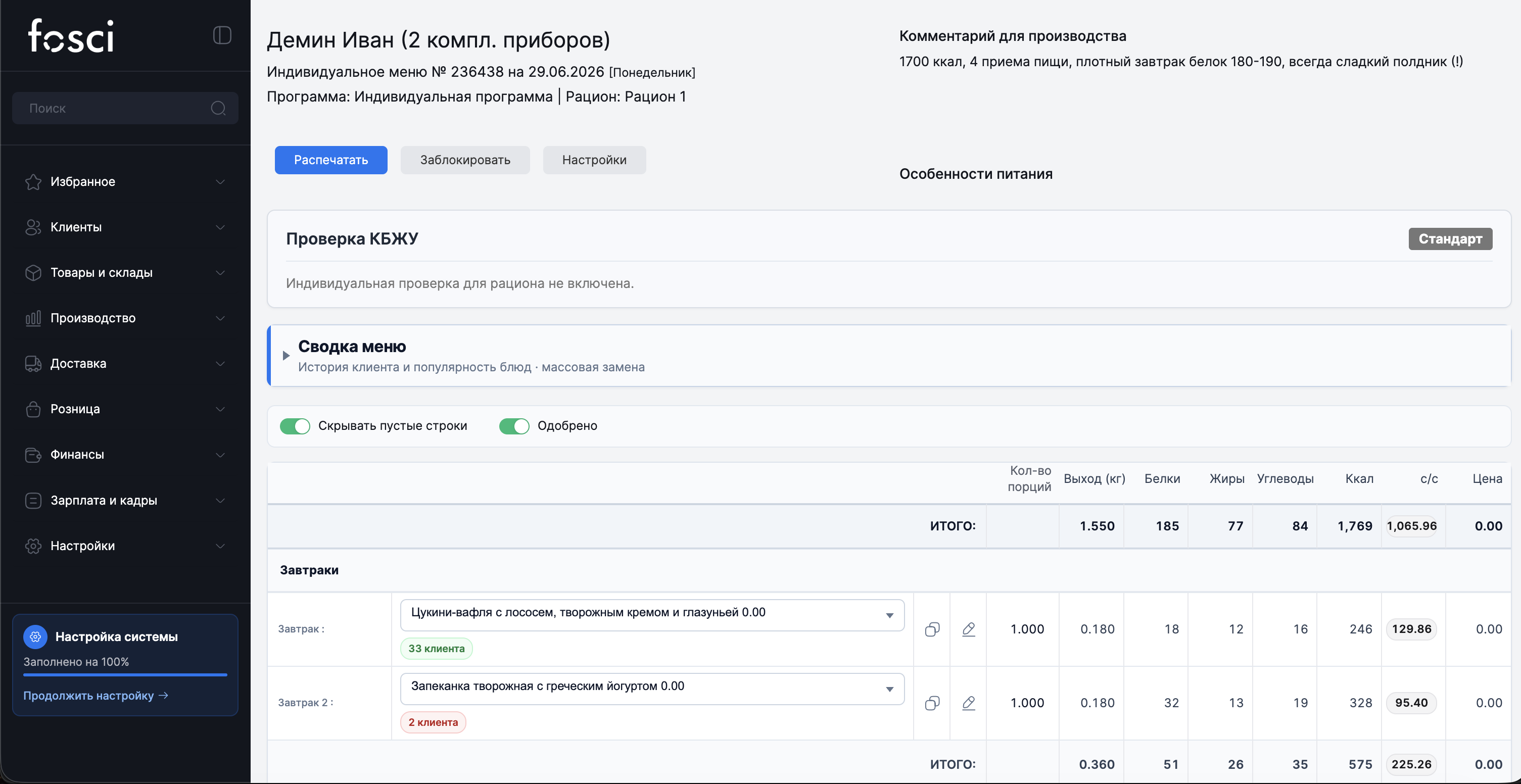This screenshot has width=1521, height=784.
Task: Click the 33 клиента badge
Action: [x=437, y=648]
